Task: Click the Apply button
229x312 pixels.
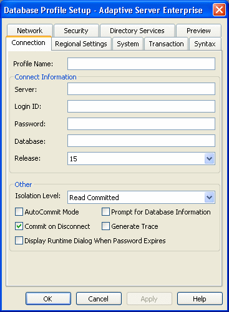Action: coord(149,299)
